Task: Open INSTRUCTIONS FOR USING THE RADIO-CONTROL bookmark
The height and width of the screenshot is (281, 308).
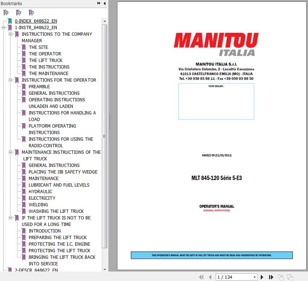Action: coord(61,143)
